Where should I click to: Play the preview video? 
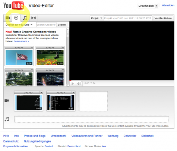coord(73,84)
